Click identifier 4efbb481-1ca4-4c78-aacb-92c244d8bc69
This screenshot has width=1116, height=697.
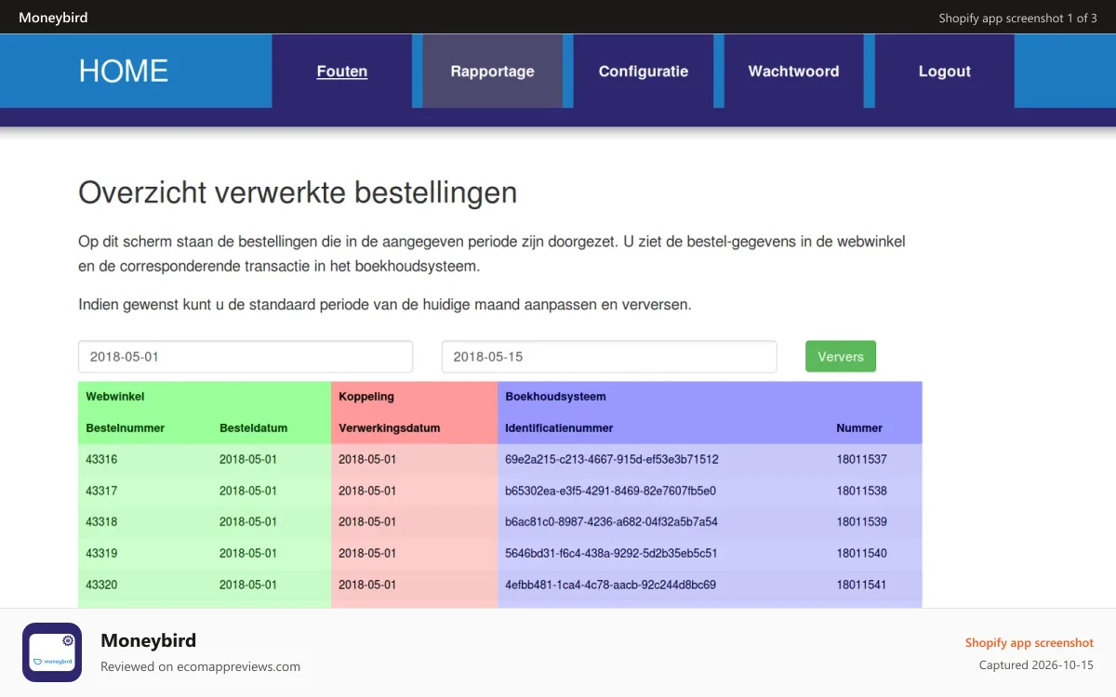tap(610, 585)
